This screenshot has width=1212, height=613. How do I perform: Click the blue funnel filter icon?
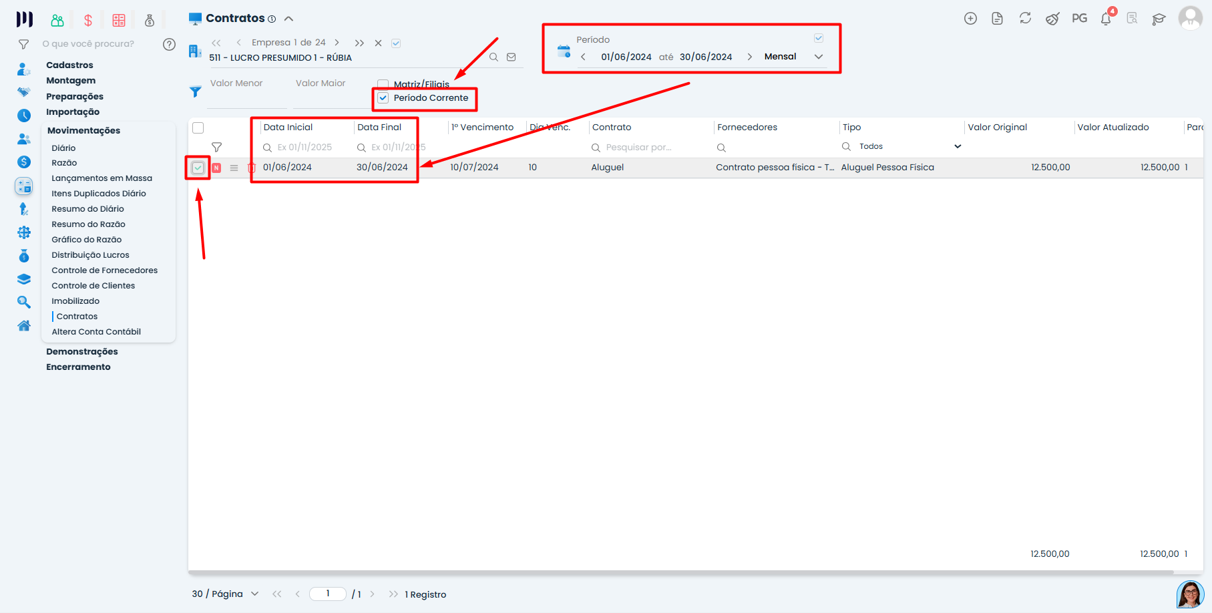point(195,91)
